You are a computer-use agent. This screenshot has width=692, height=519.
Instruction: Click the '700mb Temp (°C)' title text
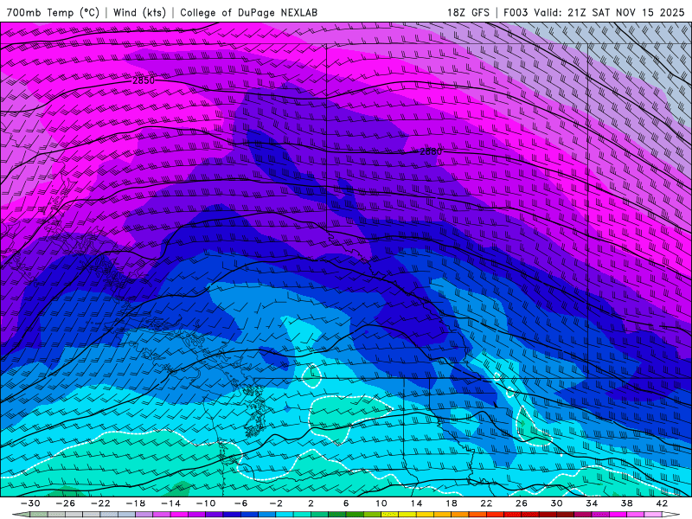53,12
